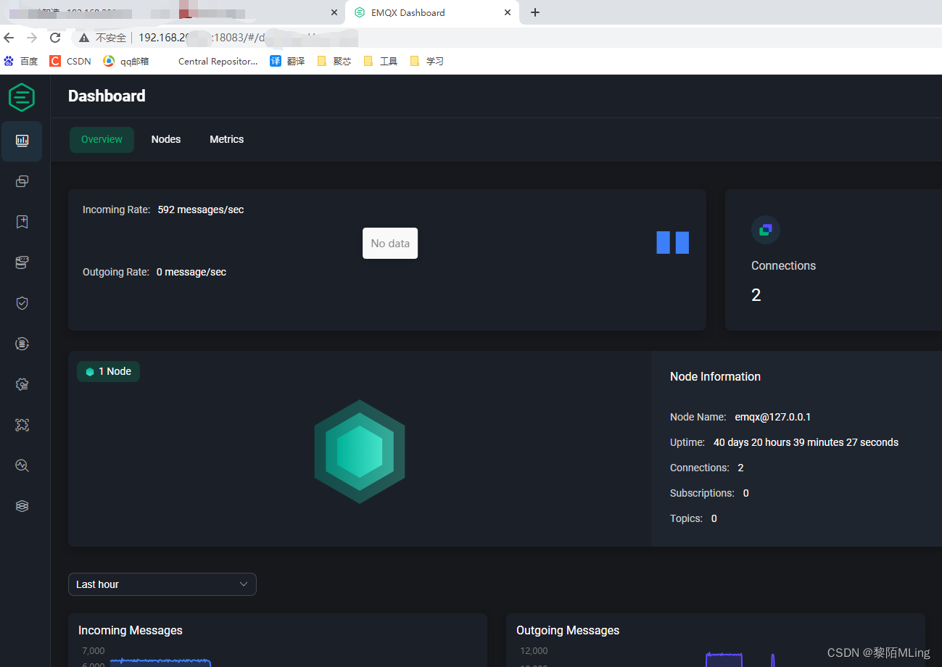Image resolution: width=942 pixels, height=667 pixels.
Task: Open the Dashboard monitor sidebar icon
Action: coord(22,141)
